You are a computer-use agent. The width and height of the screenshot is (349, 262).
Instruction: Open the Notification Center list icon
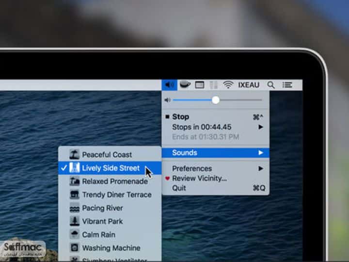287,85
